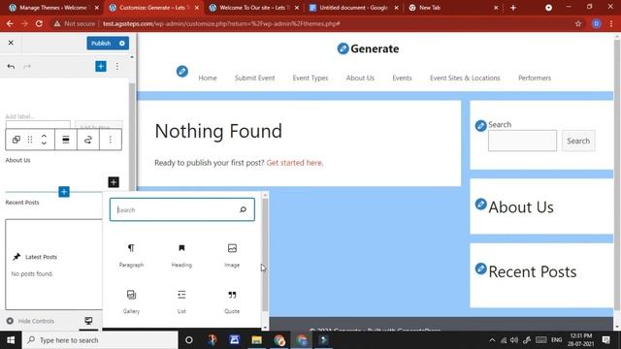Undo the last change
This screenshot has width=621, height=349.
pos(11,66)
